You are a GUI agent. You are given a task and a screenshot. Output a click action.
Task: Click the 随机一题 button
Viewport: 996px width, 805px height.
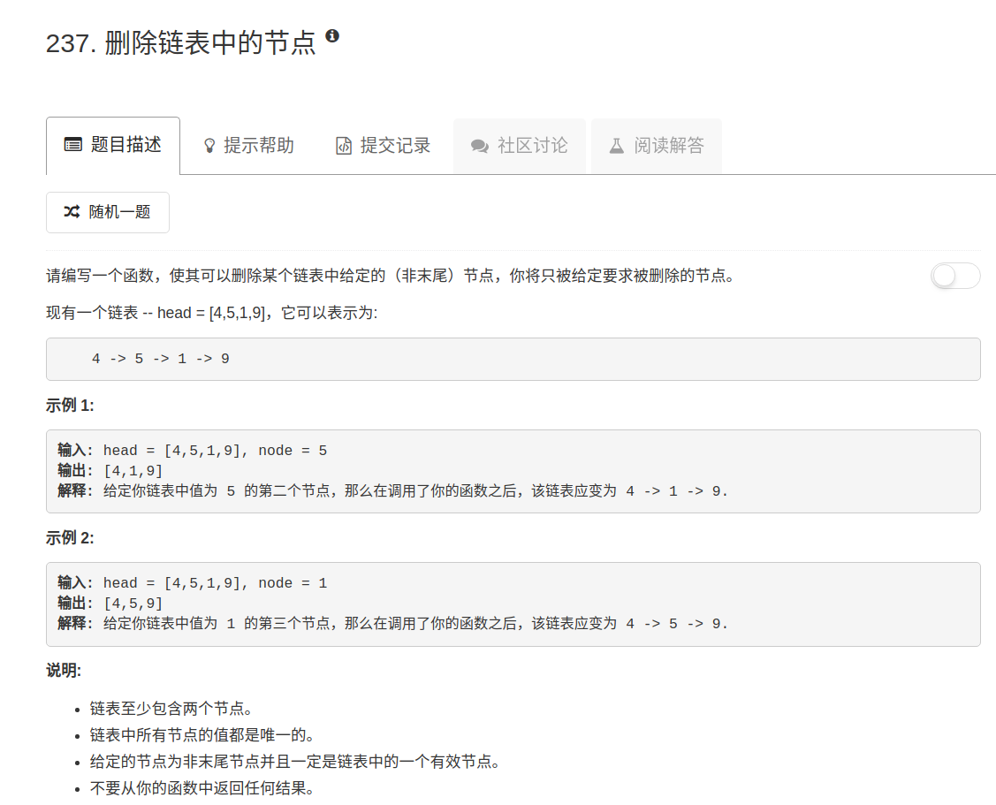pyautogui.click(x=107, y=212)
